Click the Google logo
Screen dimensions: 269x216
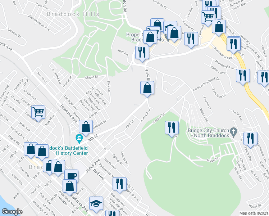12,212
